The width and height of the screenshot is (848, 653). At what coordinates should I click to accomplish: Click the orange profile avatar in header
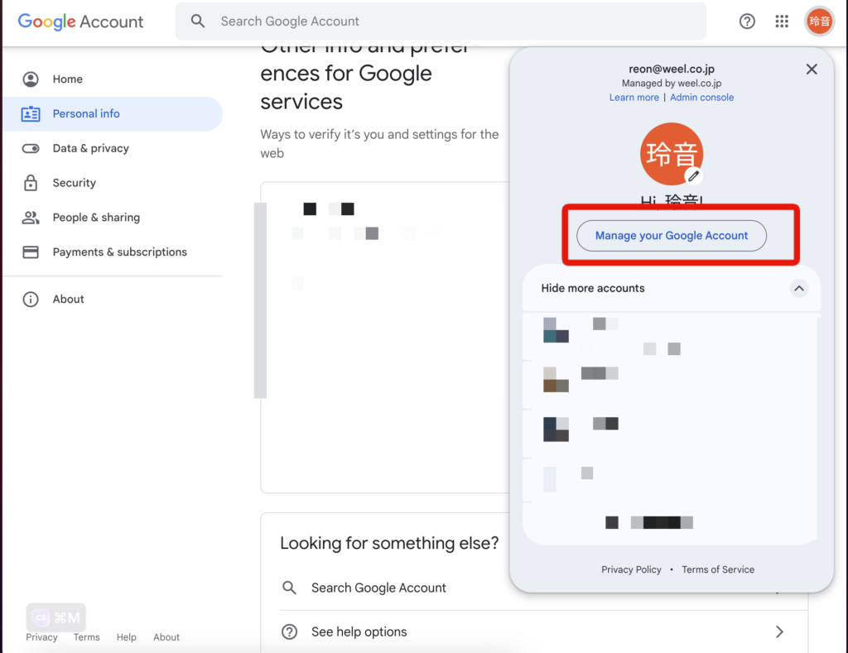819,21
